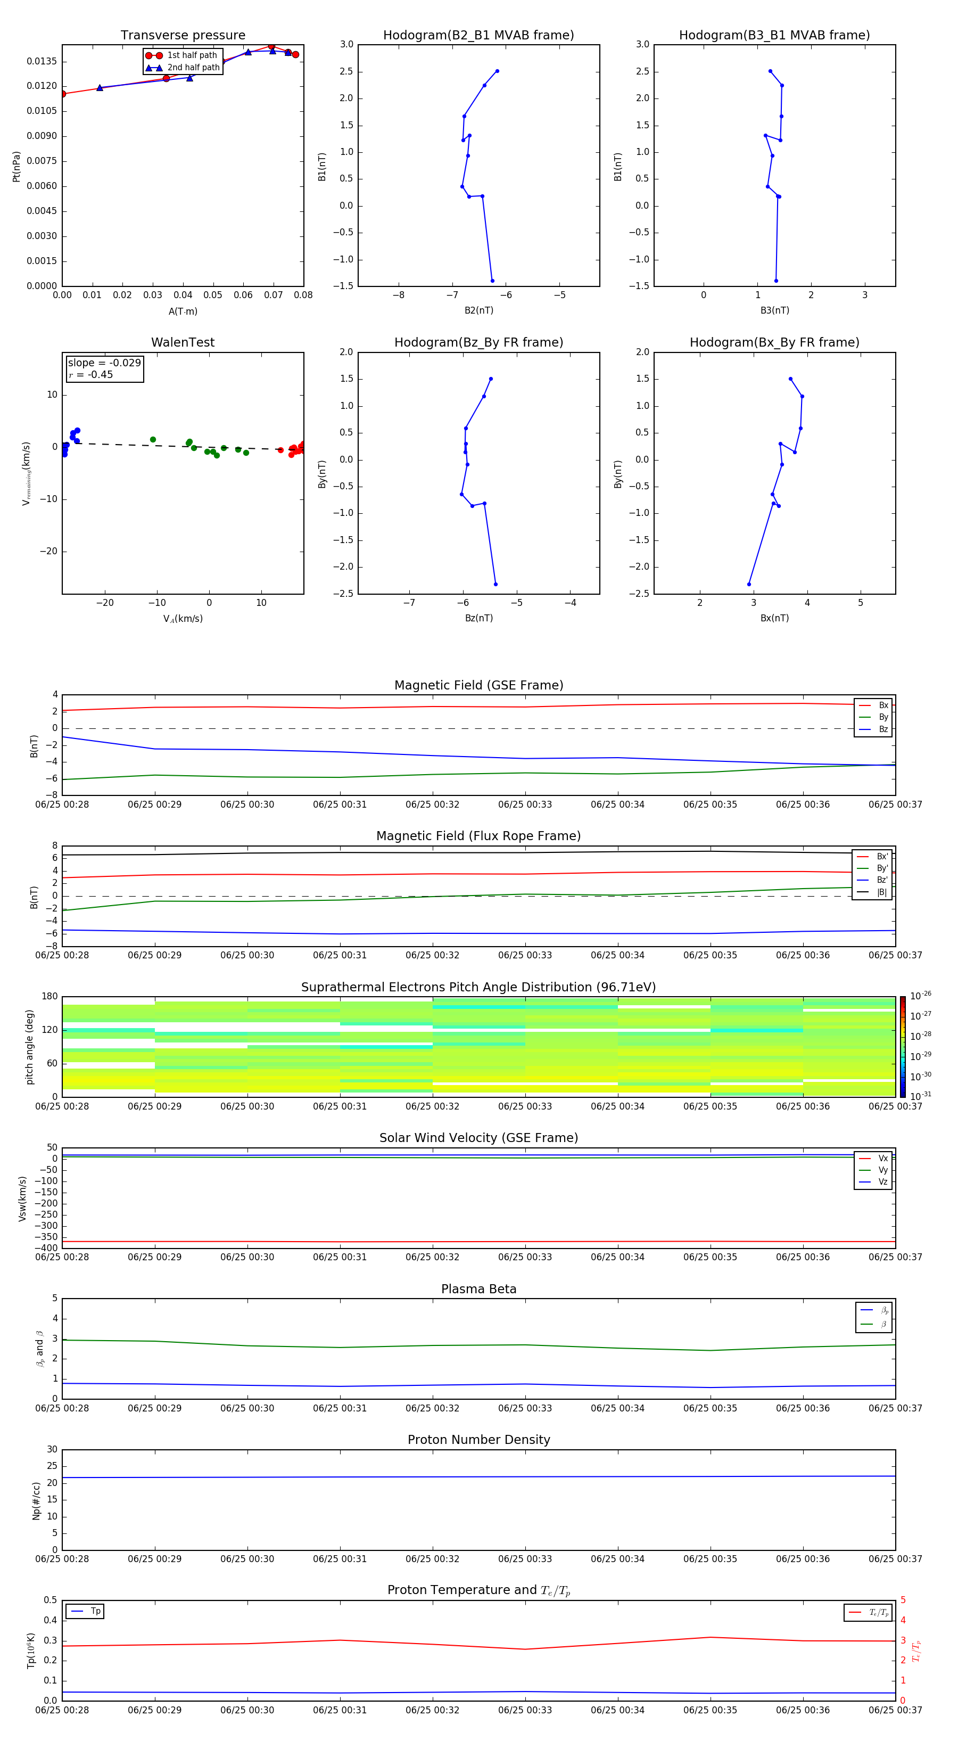Click the 'Bz(nT)' axis label
This screenshot has width=958, height=1757.
pyautogui.click(x=478, y=618)
